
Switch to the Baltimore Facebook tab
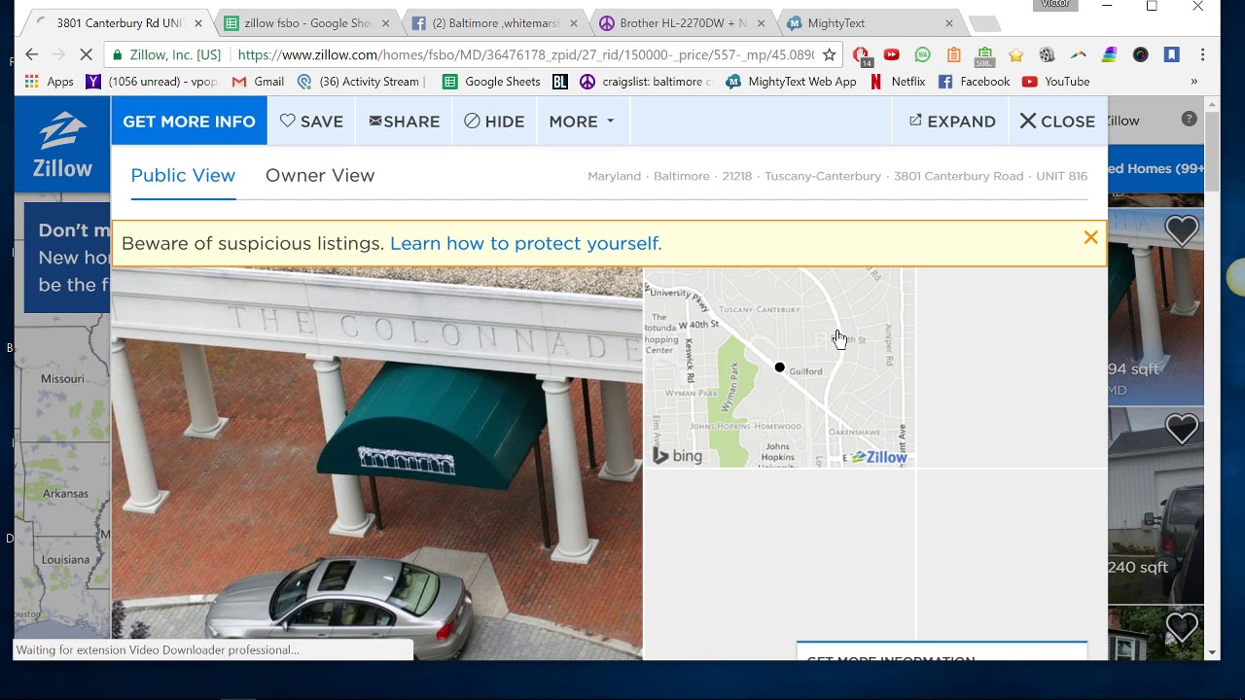tap(495, 23)
